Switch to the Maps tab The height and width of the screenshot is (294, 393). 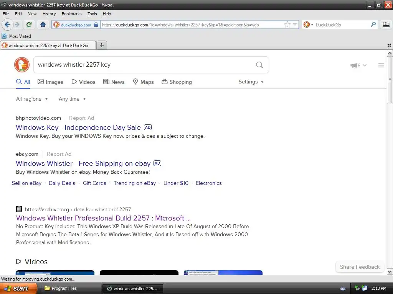pyautogui.click(x=143, y=82)
